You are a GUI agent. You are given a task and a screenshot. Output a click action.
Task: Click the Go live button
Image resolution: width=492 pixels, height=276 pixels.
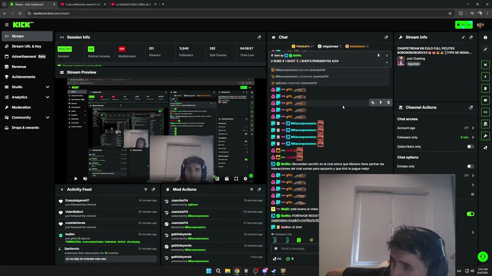click(464, 25)
